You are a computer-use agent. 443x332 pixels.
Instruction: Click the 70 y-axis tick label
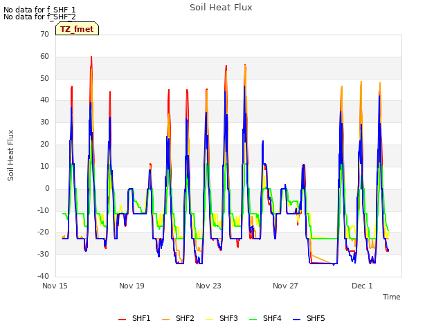(44, 34)
